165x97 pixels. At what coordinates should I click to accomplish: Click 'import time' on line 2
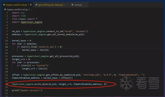(19, 16)
